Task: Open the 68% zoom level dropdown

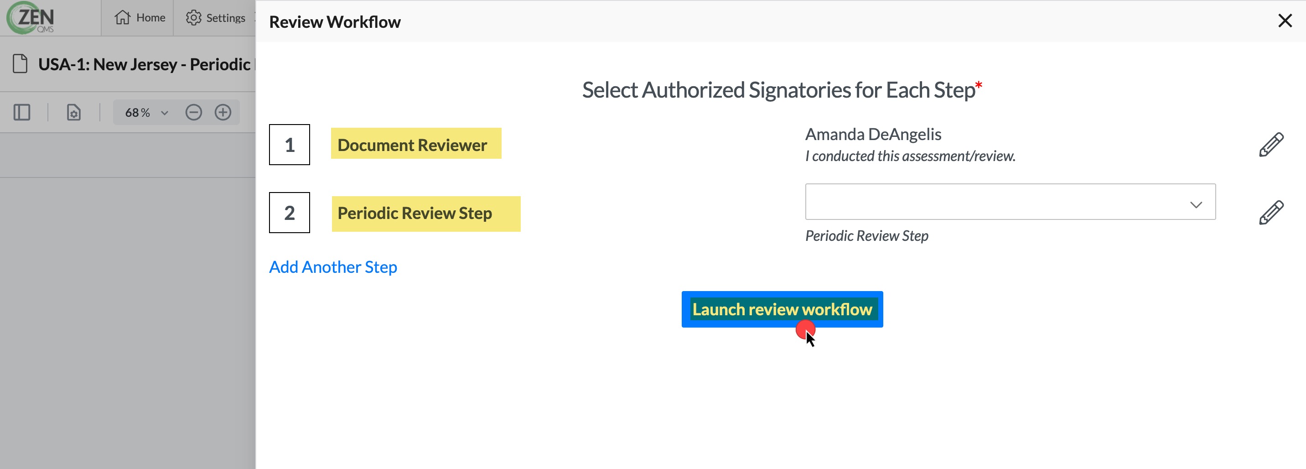Action: (x=146, y=112)
